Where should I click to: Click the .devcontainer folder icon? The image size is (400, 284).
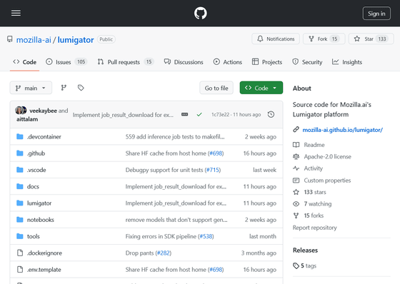pos(20,136)
